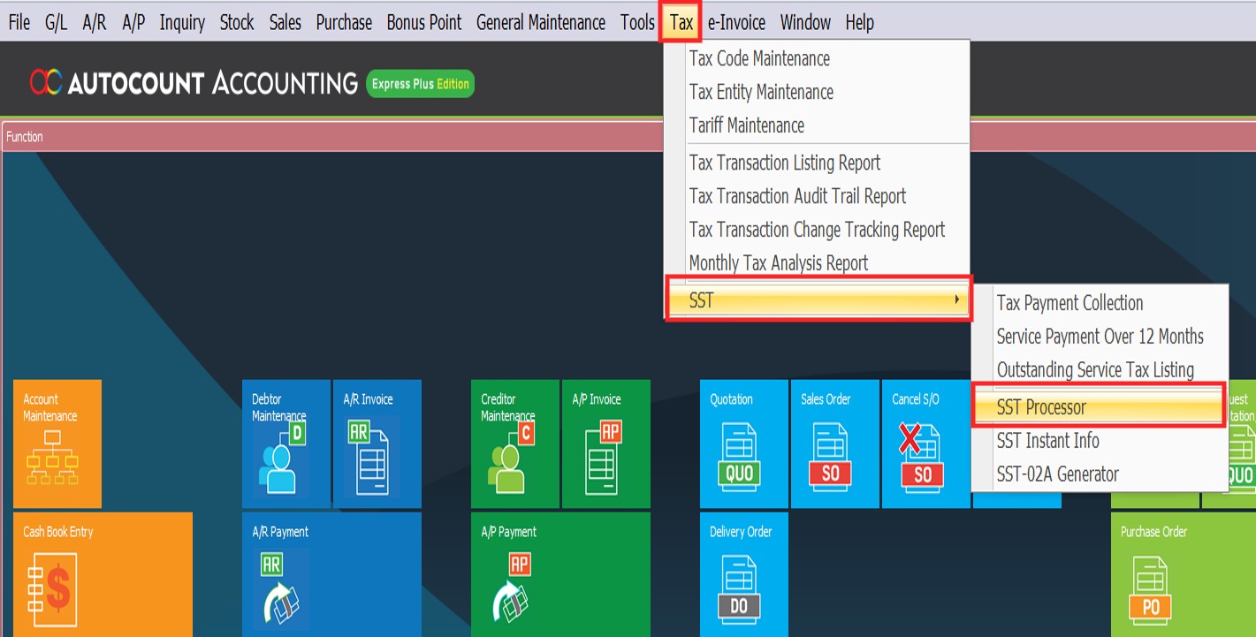The height and width of the screenshot is (637, 1256).
Task: Open the Delivery Order tile
Action: [743, 573]
